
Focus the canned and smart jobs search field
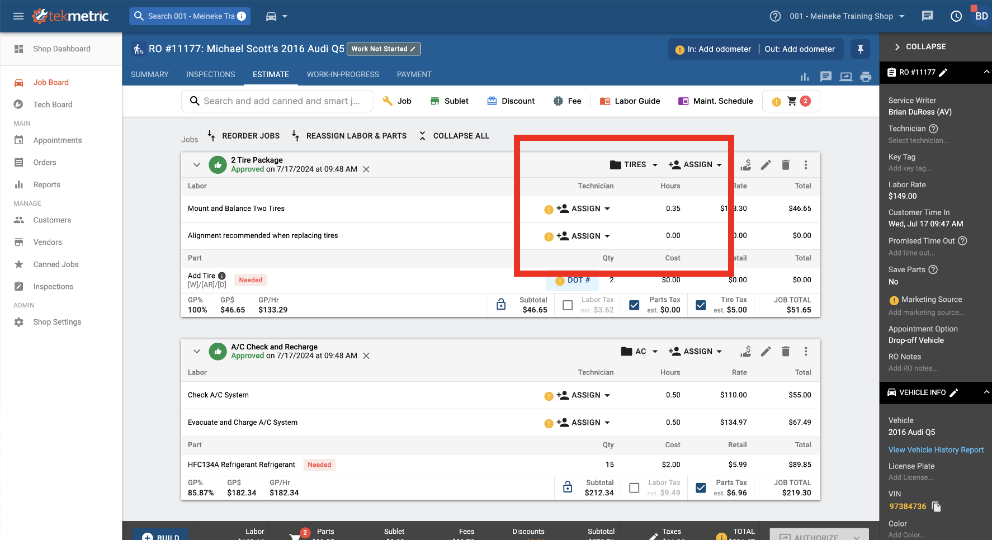coord(277,101)
